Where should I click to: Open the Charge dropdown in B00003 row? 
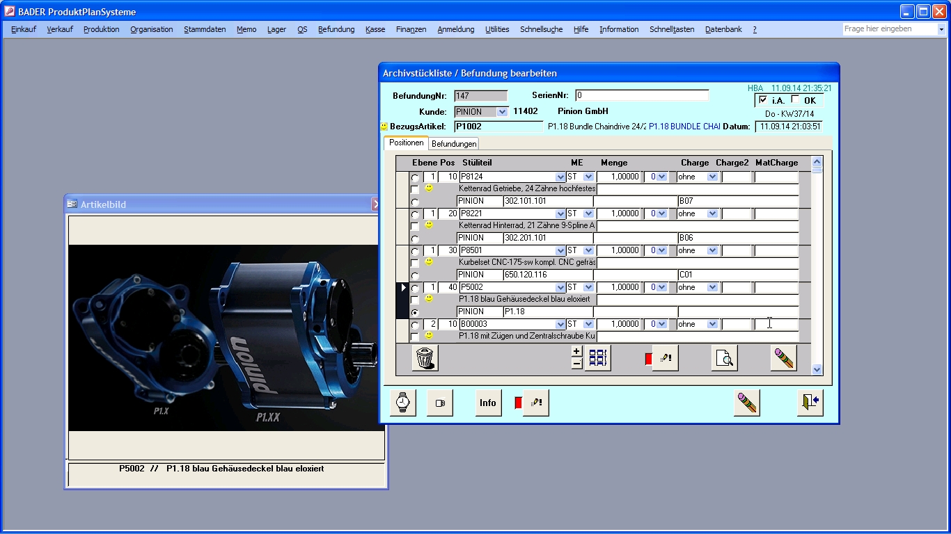pos(712,325)
